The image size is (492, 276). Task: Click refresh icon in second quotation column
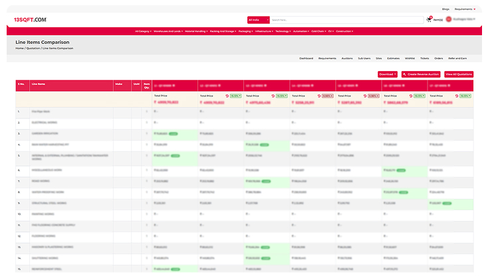[x=227, y=96]
